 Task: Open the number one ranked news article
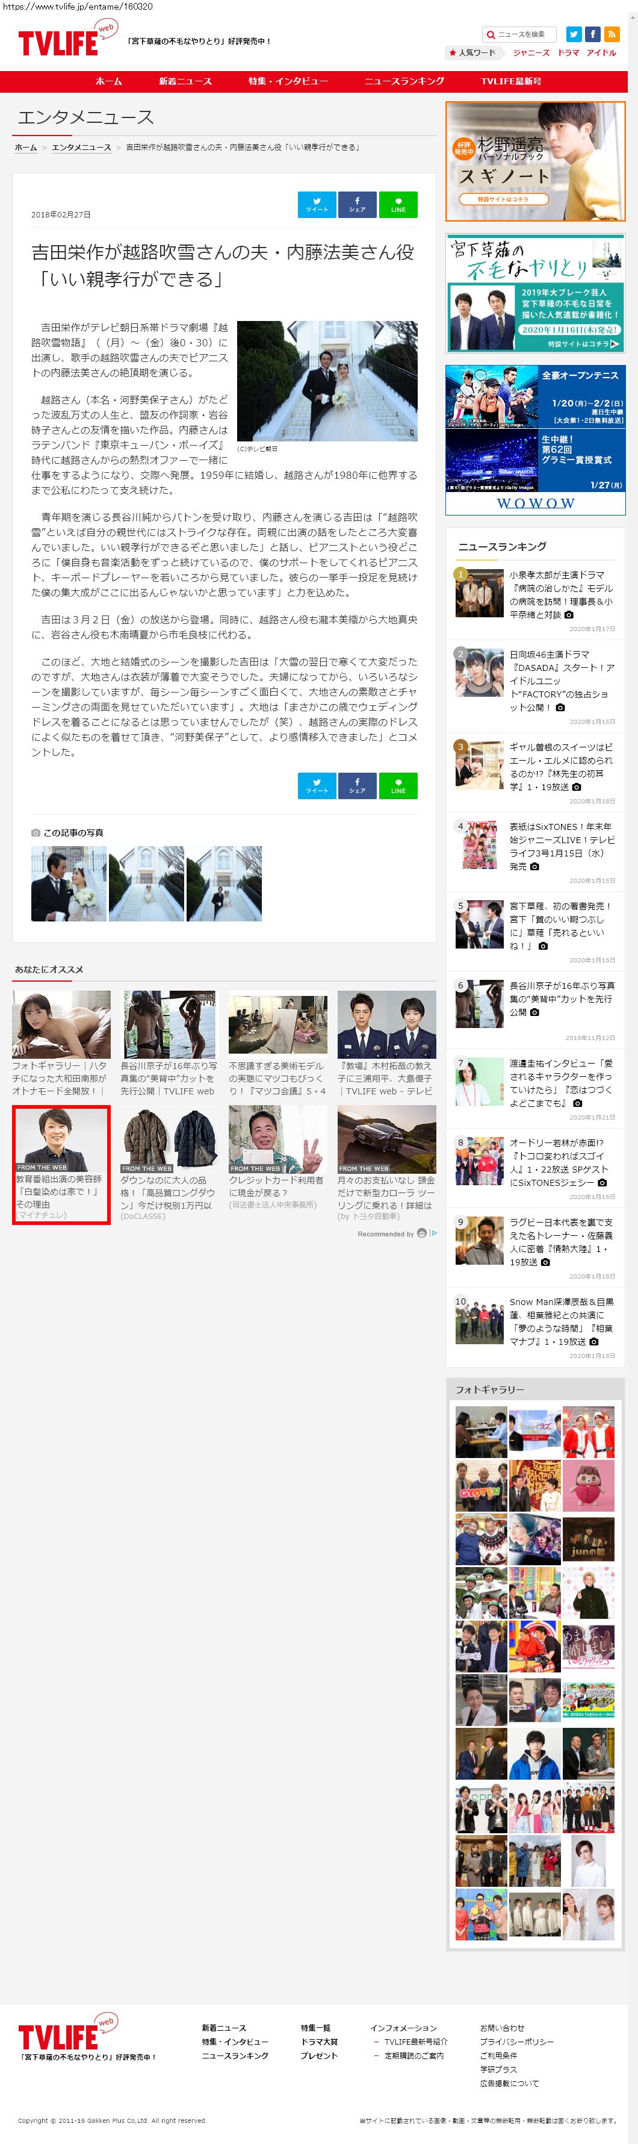click(x=560, y=594)
